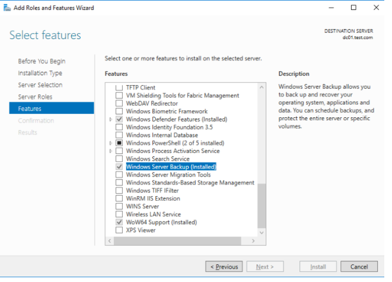Click the horizontal scroll right arrow
This screenshot has width=392, height=282.
click(x=253, y=241)
